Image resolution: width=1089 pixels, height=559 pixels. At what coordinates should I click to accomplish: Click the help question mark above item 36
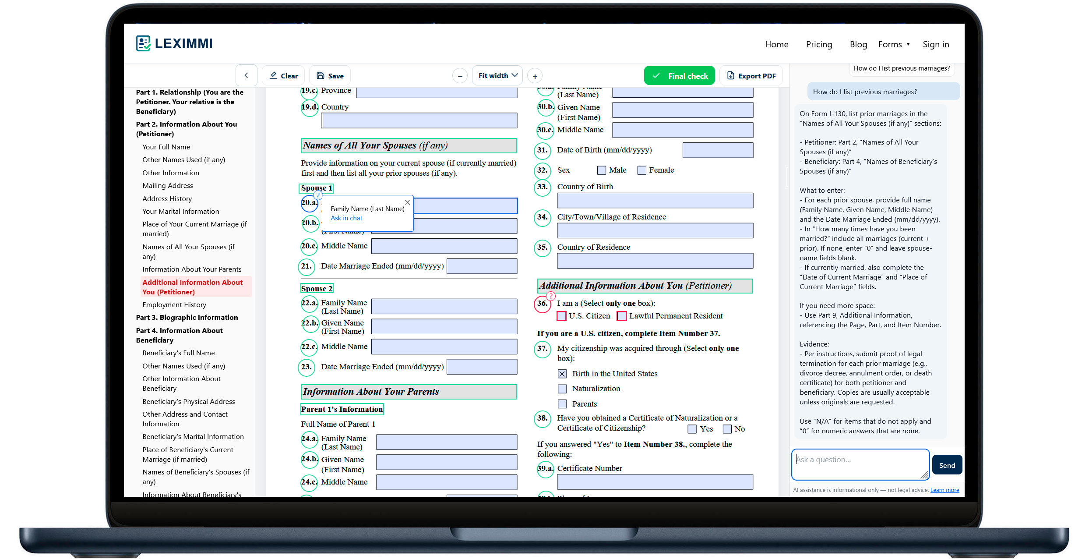(551, 296)
